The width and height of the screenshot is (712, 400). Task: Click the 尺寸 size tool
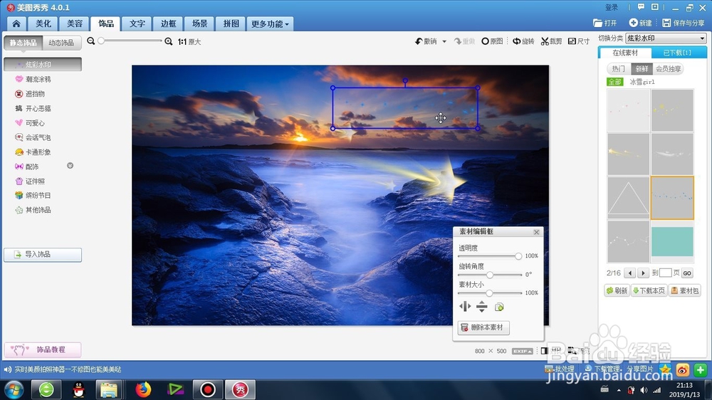pos(579,41)
